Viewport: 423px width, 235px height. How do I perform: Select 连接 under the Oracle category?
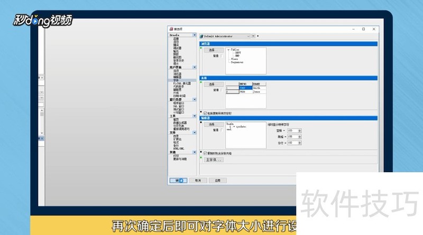(176, 39)
